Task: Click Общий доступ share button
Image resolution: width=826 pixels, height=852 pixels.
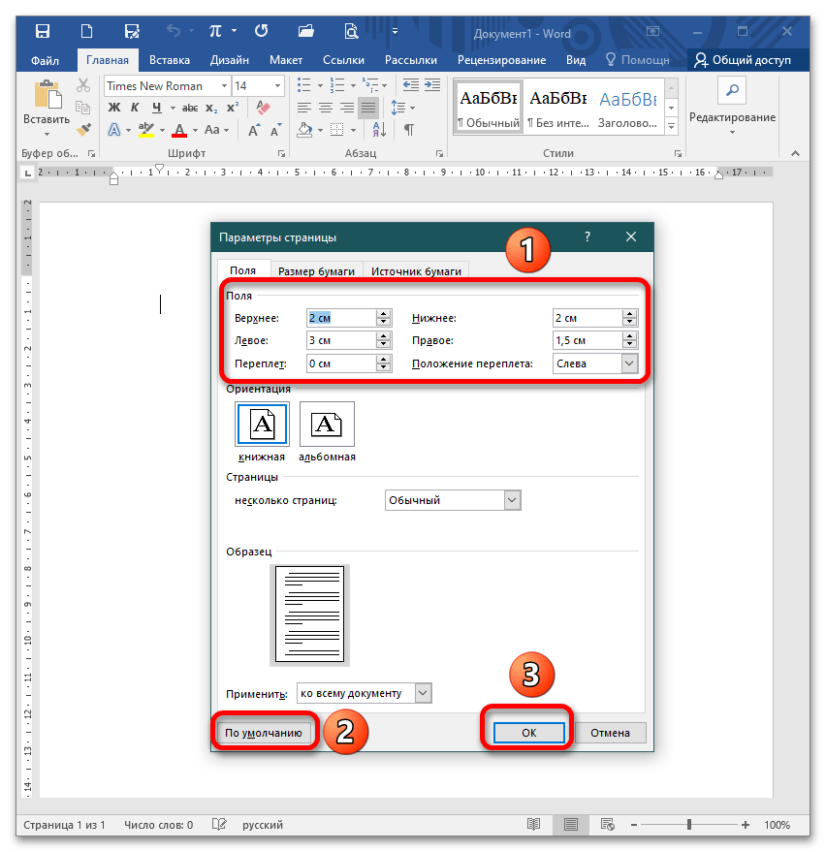Action: (x=743, y=60)
